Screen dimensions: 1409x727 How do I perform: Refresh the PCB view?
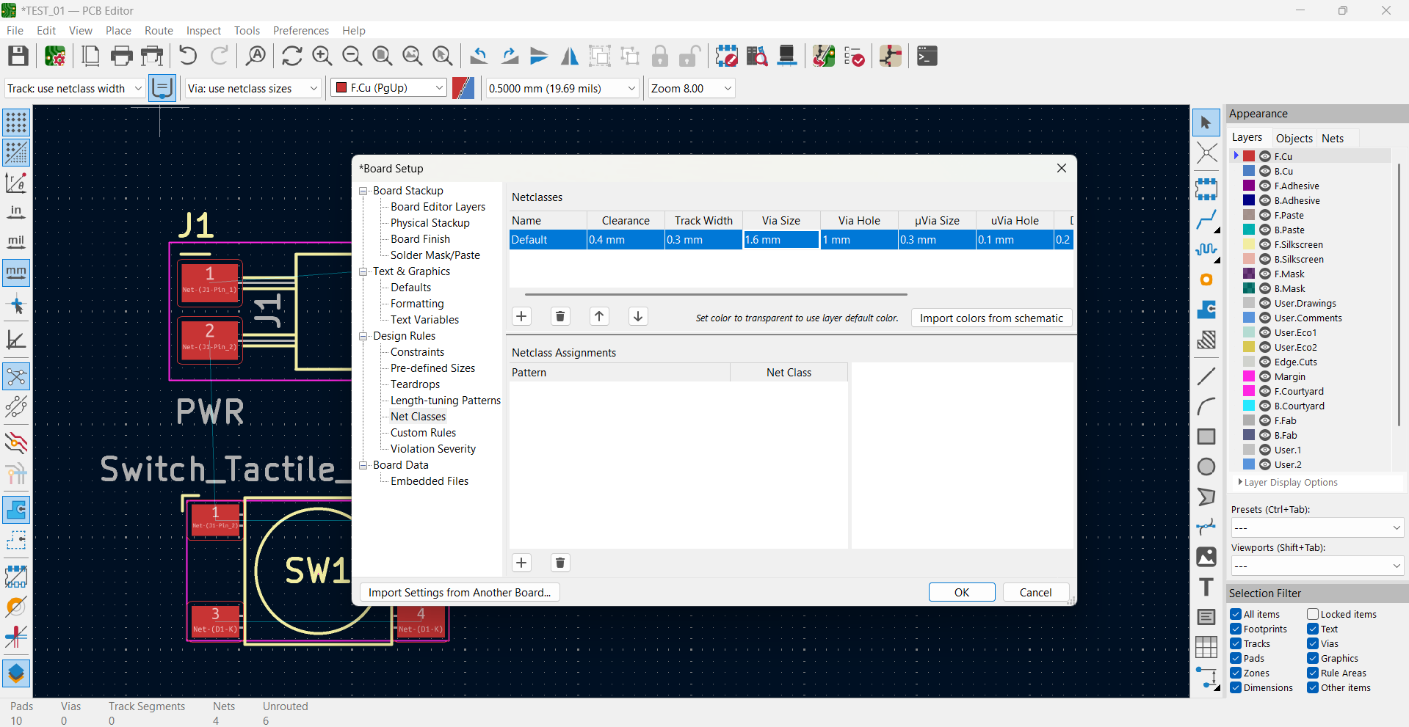[x=291, y=56]
